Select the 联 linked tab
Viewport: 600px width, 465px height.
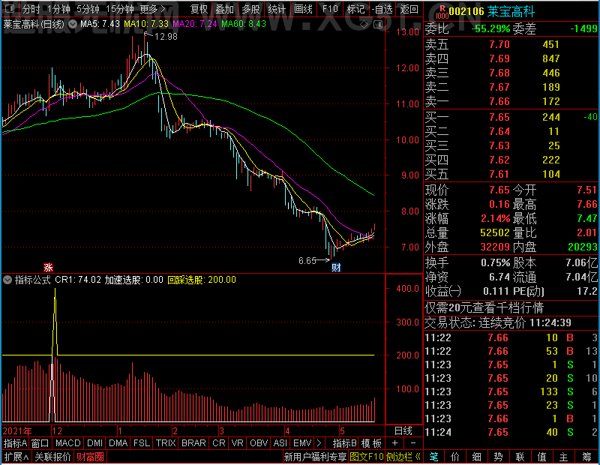tap(520, 457)
